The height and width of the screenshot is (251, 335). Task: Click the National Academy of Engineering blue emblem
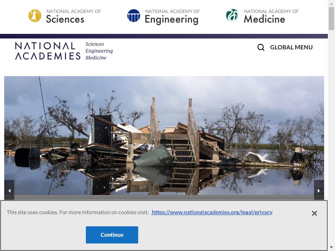134,15
